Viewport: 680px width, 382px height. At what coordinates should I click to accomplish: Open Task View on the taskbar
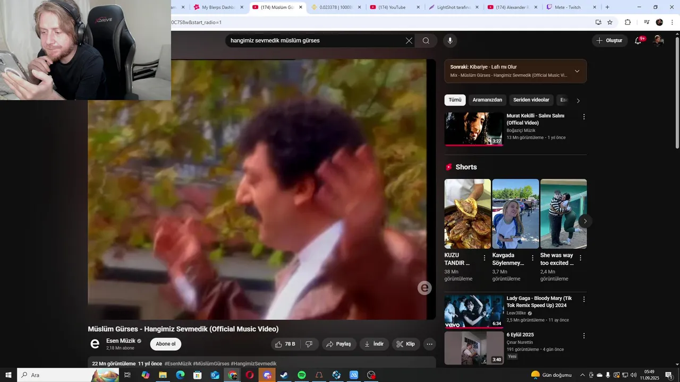point(127,375)
